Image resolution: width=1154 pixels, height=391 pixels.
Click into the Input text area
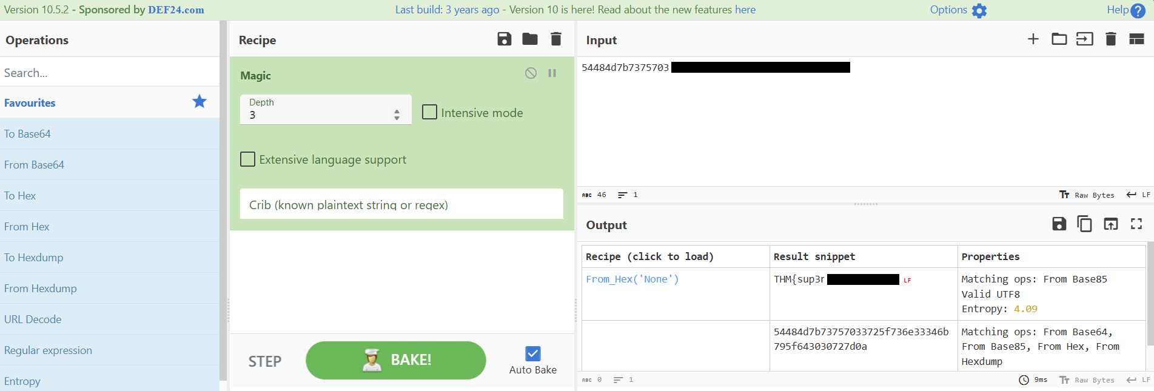[x=865, y=121]
